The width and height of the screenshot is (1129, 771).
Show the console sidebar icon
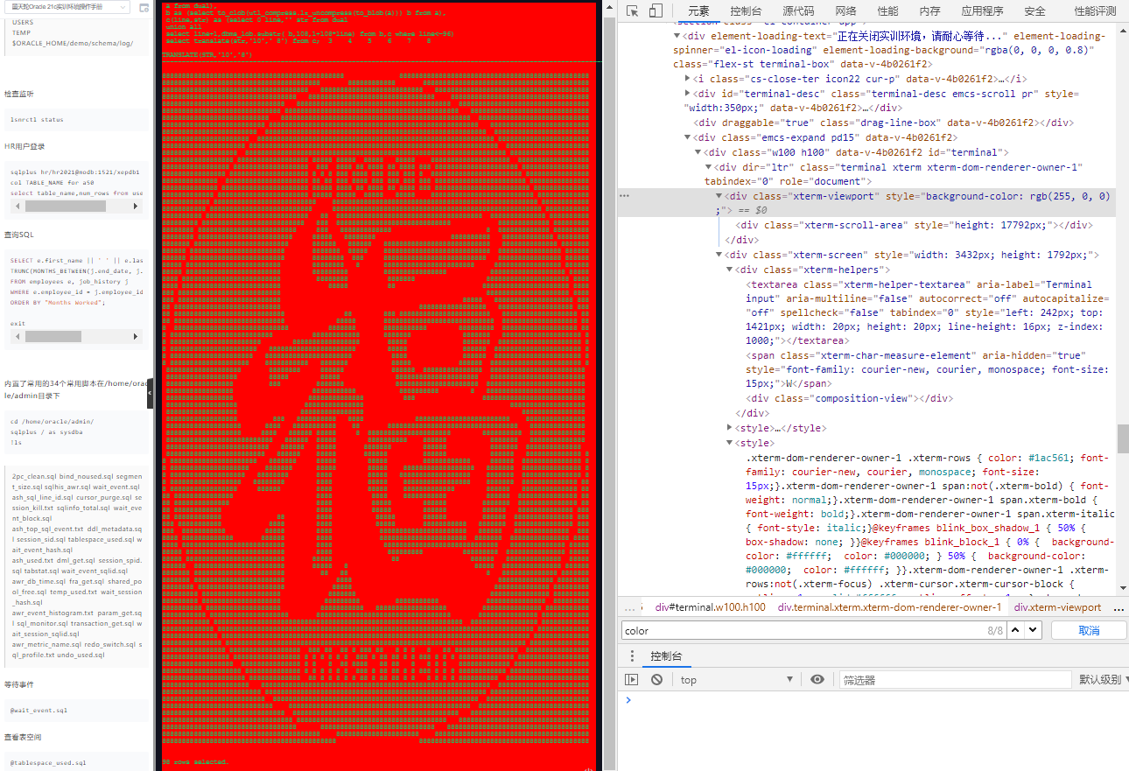632,680
